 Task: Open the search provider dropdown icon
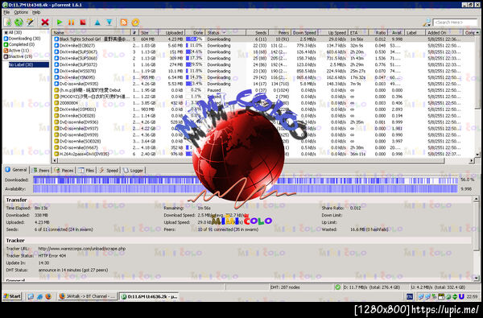[x=427, y=23]
